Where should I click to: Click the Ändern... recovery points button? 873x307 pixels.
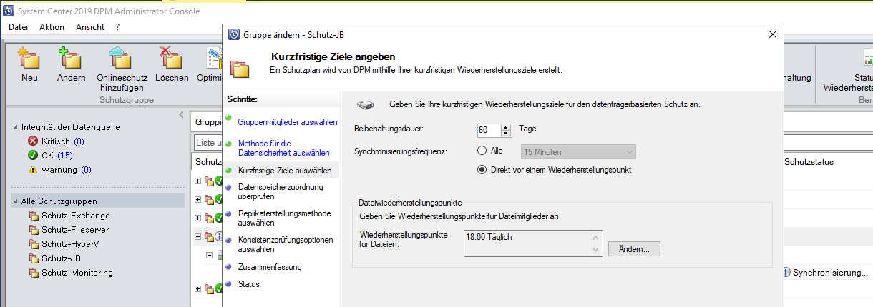[x=634, y=249]
